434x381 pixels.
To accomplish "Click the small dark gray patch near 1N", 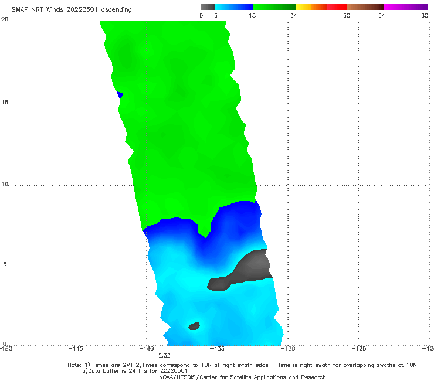I will (194, 326).
